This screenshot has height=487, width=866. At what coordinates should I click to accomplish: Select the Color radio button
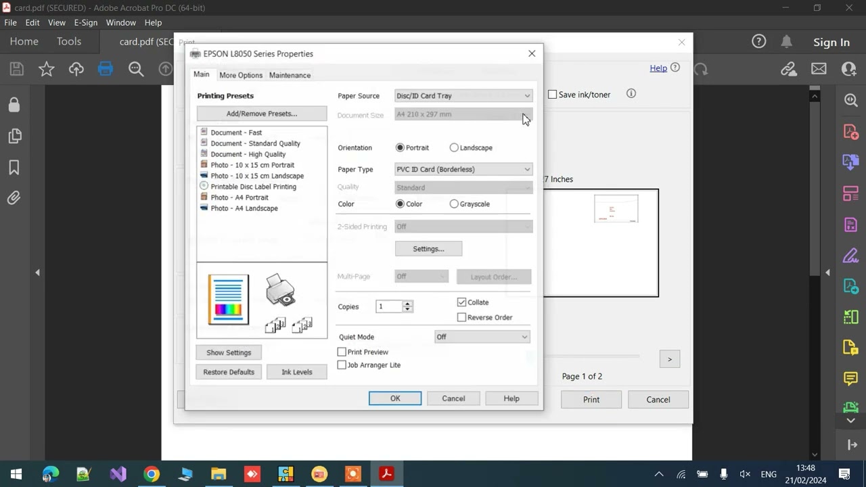pyautogui.click(x=401, y=204)
